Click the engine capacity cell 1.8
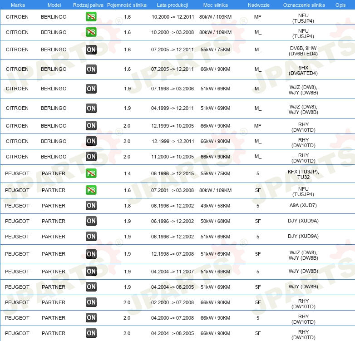 (127, 206)
